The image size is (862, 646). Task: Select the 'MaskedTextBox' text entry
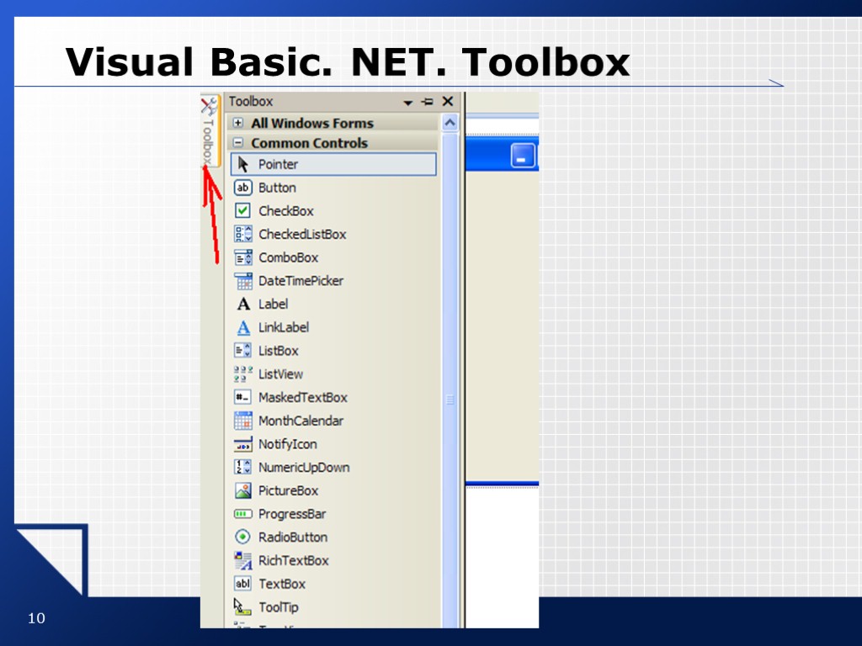303,397
